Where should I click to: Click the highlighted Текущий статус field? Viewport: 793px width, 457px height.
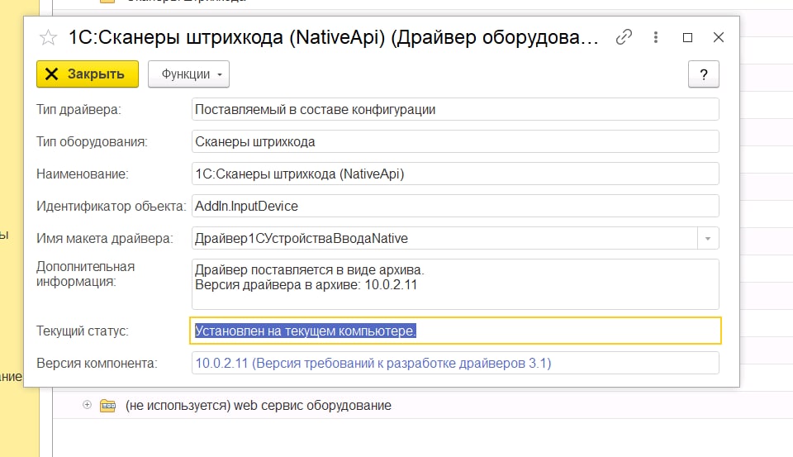pyautogui.click(x=454, y=331)
